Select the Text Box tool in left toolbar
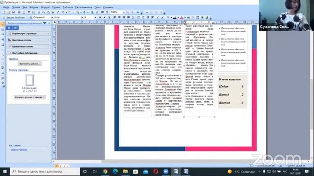This screenshot has width=314, height=176. coord(2,29)
